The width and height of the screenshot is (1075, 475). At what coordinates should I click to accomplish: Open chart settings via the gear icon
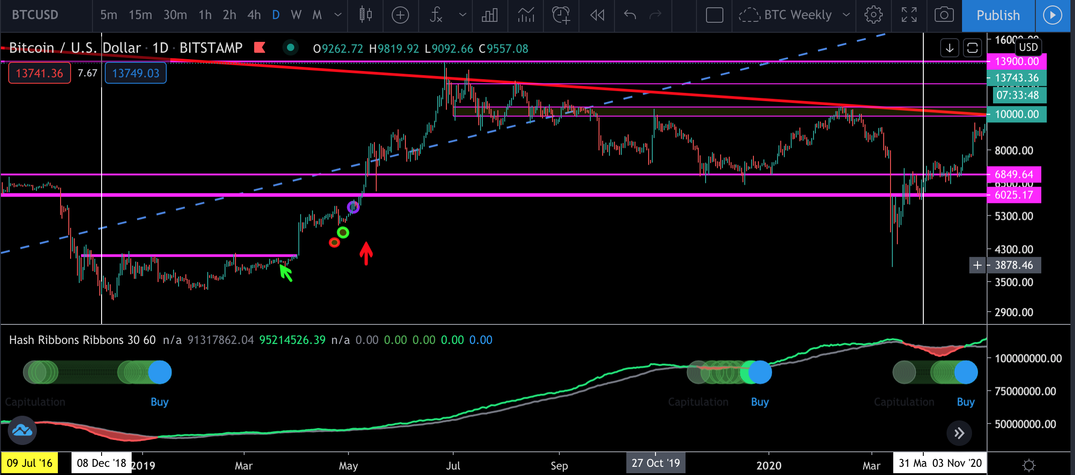[x=873, y=15]
